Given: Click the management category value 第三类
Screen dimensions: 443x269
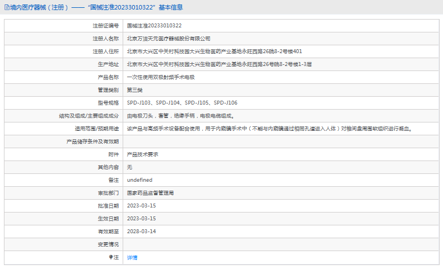Looking at the screenshot, I should pyautogui.click(x=135, y=90).
